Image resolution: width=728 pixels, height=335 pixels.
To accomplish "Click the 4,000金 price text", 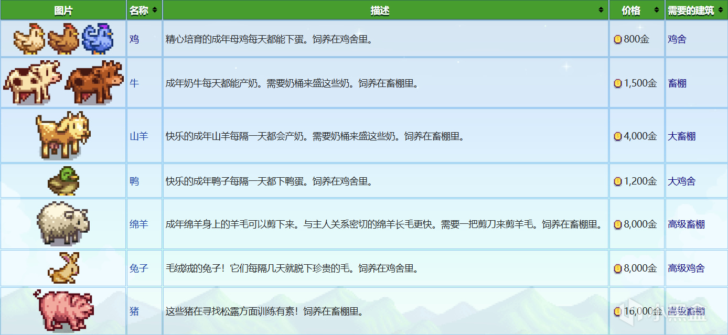I will [x=640, y=136].
